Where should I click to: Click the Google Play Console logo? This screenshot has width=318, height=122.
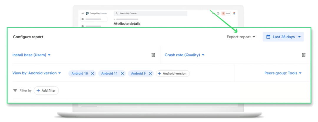(96, 13)
